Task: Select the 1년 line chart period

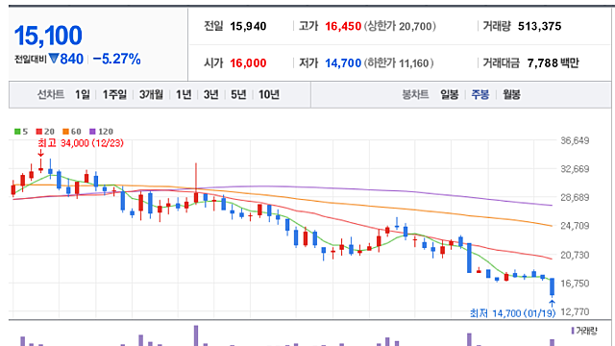Action: (x=184, y=94)
